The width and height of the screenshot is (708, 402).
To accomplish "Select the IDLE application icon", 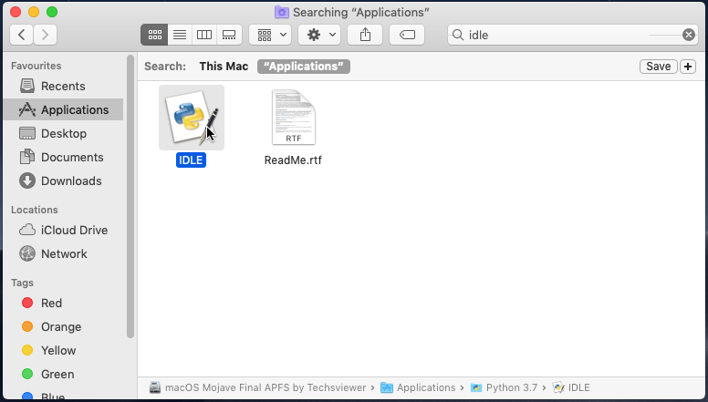I will (192, 118).
